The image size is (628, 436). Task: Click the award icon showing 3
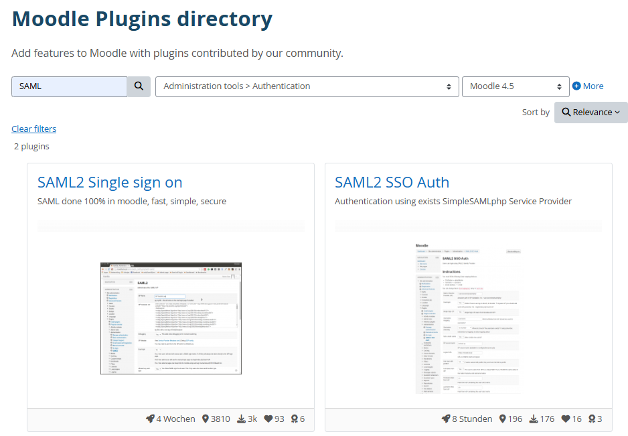click(592, 419)
